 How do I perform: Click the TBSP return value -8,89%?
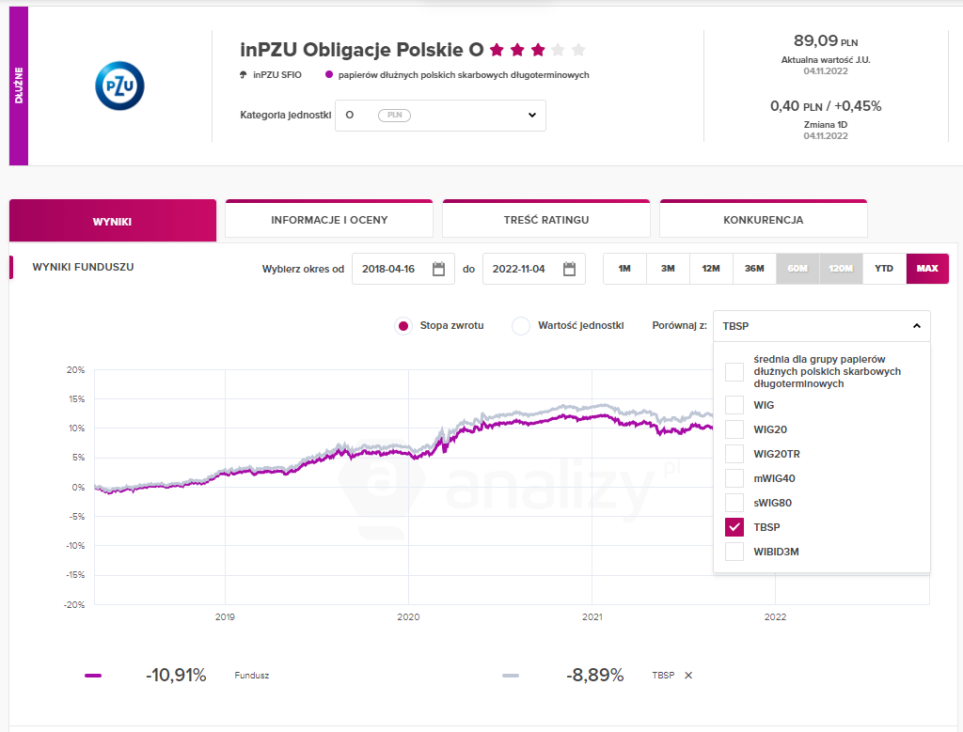tap(595, 675)
